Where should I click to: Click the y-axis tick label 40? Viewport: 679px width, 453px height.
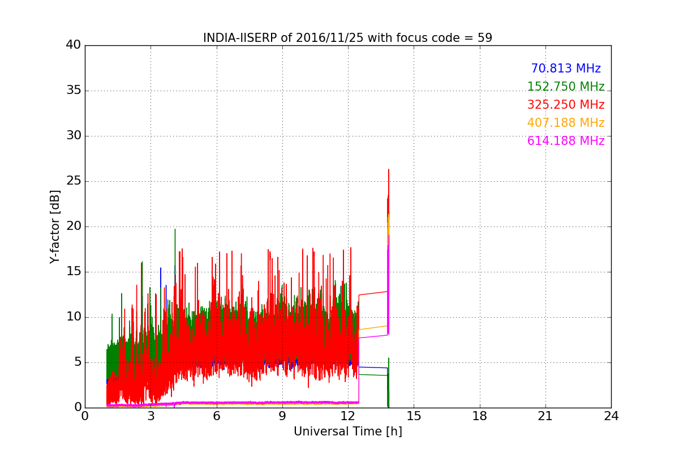tap(73, 45)
